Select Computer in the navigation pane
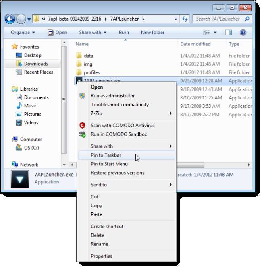Screen dimensions: 262x268 (x=31, y=140)
